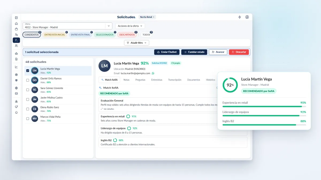This screenshot has width=321, height=180.
Task: Open the chatbot robot icon in sidebar
Action: tap(16, 53)
